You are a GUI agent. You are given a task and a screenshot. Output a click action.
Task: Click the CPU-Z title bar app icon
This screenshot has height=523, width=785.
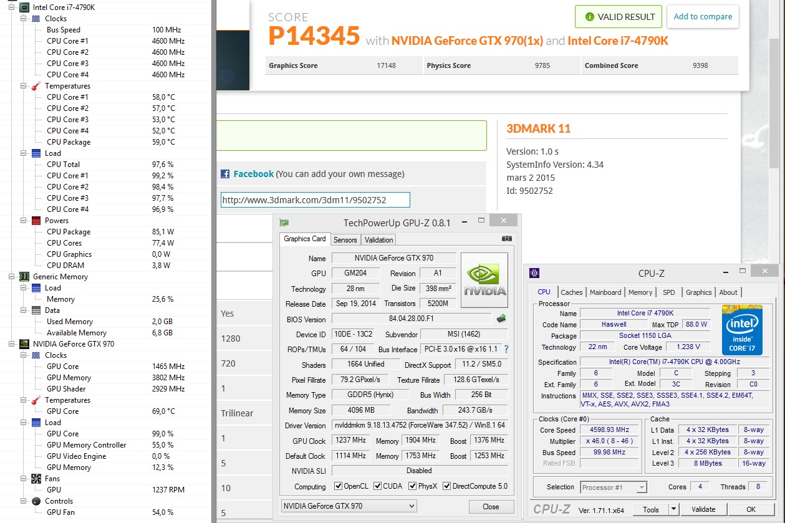[x=534, y=273]
